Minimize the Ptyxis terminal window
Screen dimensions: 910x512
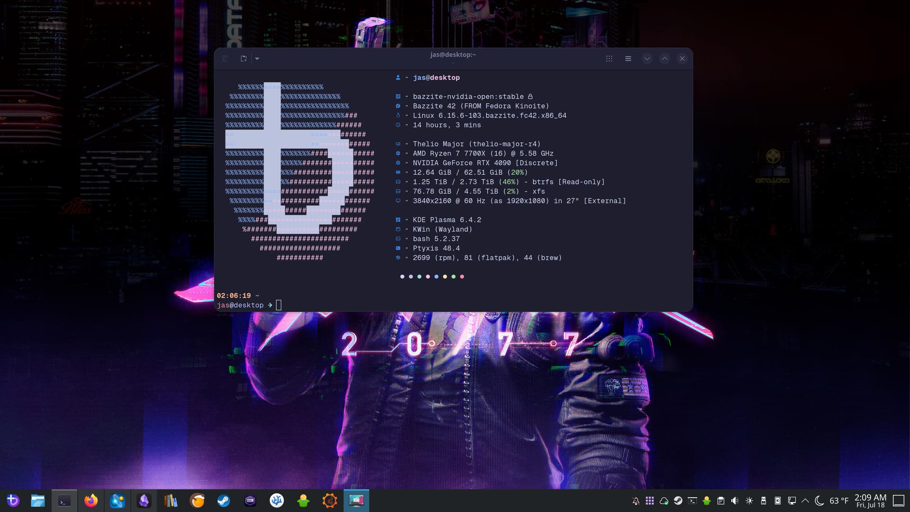[x=647, y=58]
